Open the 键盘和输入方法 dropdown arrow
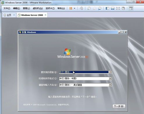 coord(110,85)
